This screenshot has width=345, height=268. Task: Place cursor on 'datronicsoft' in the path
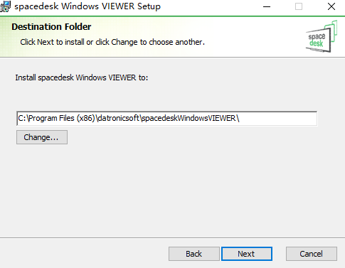(118, 118)
